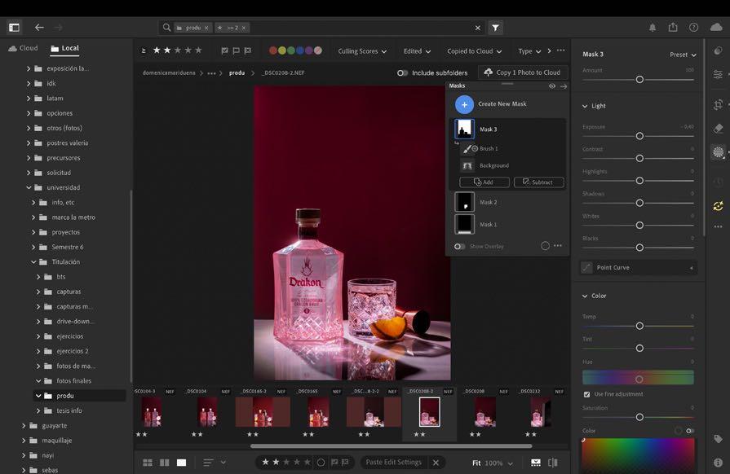The height and width of the screenshot is (474, 730).
Task: Toggle the left panel sidebar icon
Action: pos(14,28)
